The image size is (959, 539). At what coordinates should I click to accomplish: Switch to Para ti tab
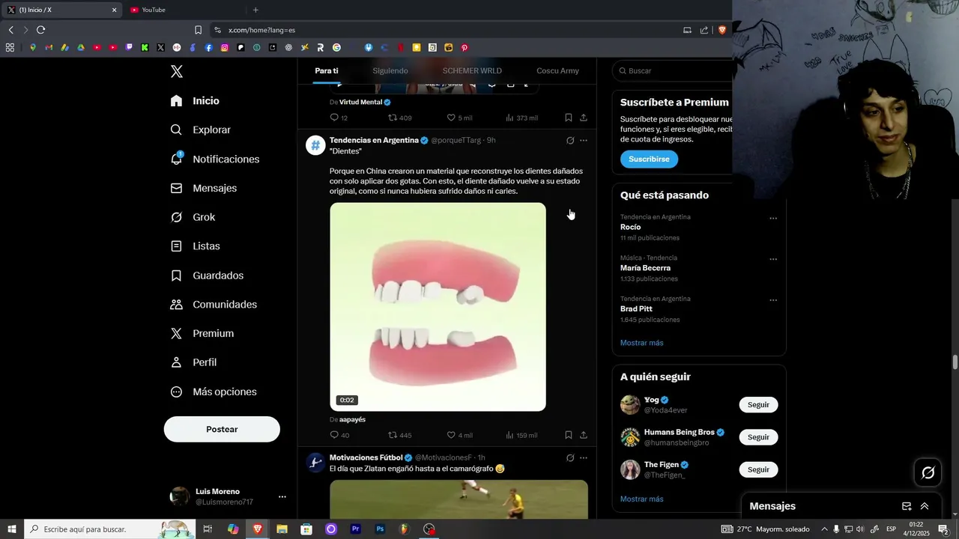[x=327, y=71]
